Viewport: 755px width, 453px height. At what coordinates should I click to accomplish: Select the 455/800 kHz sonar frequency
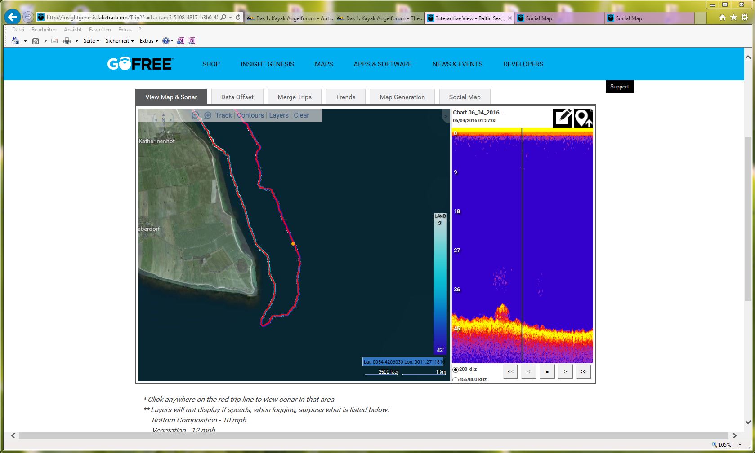[x=456, y=380]
